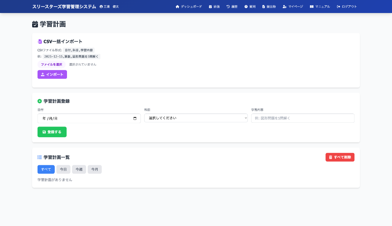The height and width of the screenshot is (226, 392).
Task: Filter plans by 今月
Action: pyautogui.click(x=95, y=169)
